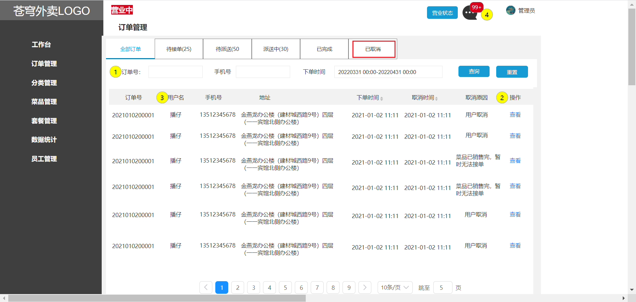Switch to the 待接单(25) tab
Screen dimensions: 636x302
coord(179,49)
